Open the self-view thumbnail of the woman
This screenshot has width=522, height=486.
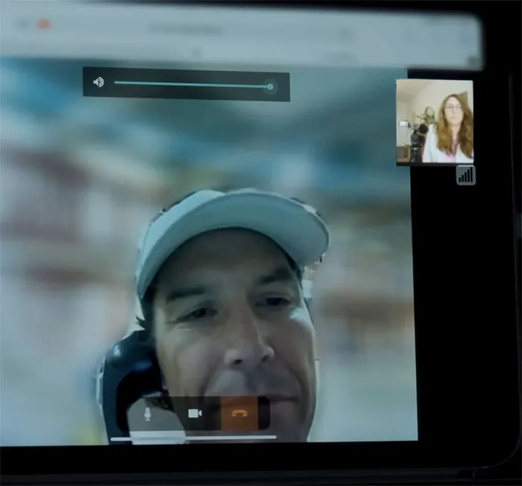pyautogui.click(x=435, y=122)
